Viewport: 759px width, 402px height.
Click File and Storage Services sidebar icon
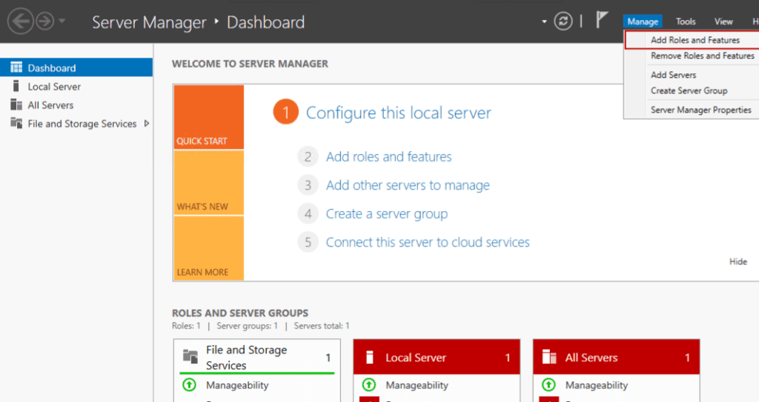pyautogui.click(x=16, y=124)
